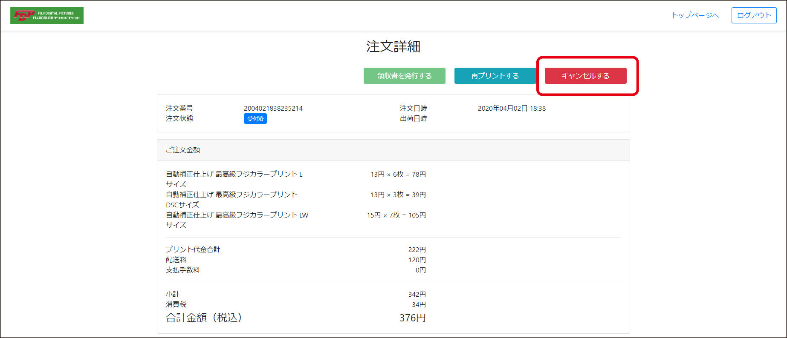Viewport: 787px width, 338px height.
Task: Click the ログアウト button
Action: click(x=754, y=15)
